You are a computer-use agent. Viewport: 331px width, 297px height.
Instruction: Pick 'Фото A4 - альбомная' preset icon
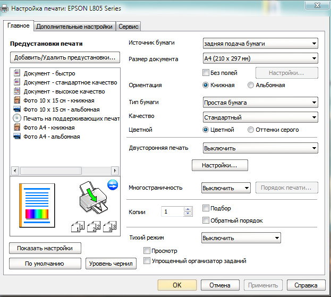click(16, 137)
